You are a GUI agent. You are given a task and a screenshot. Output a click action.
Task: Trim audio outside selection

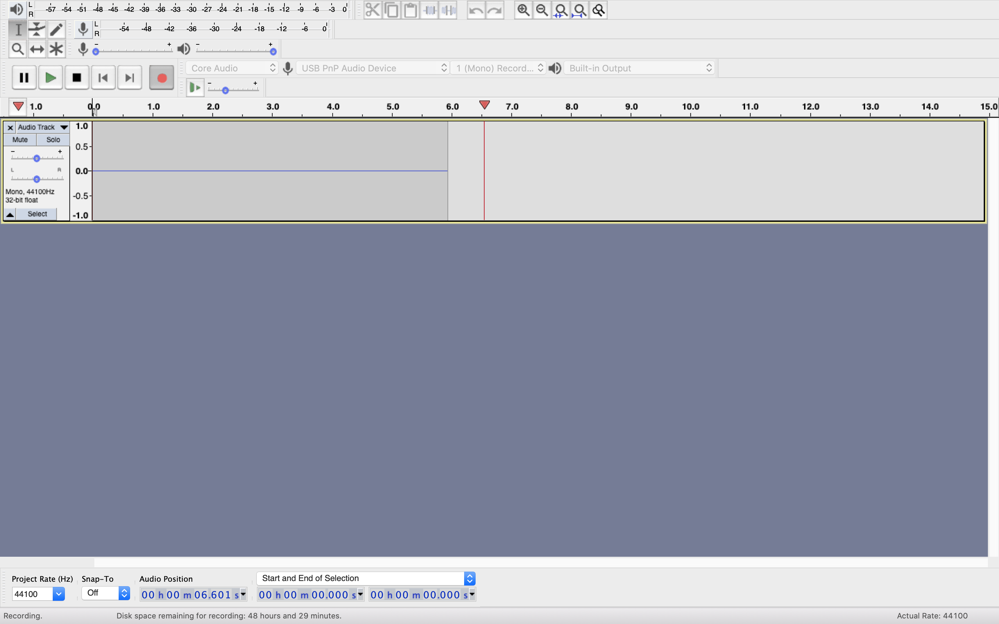[429, 10]
